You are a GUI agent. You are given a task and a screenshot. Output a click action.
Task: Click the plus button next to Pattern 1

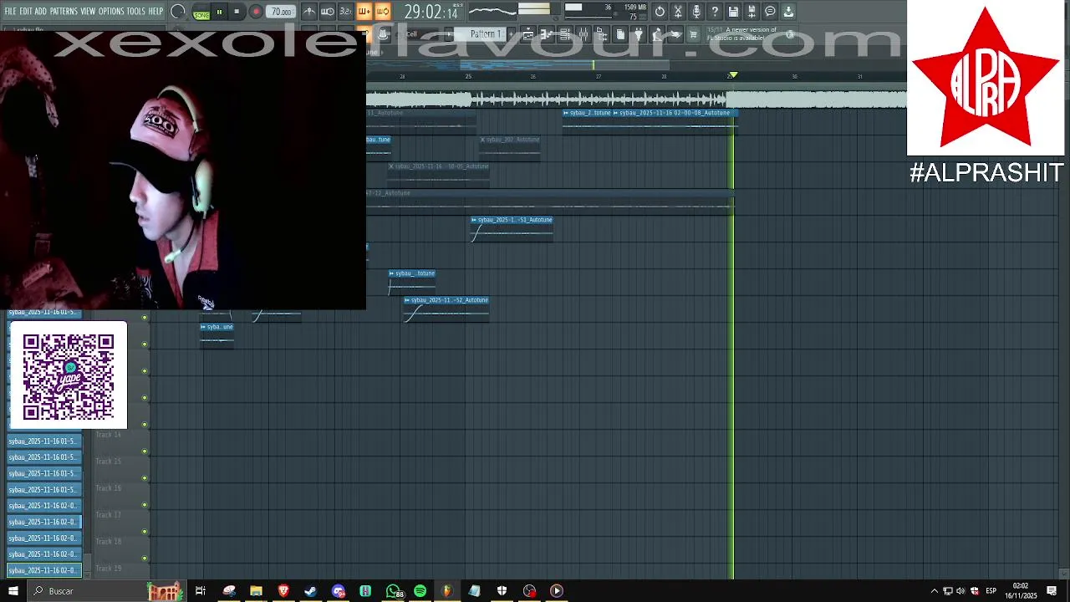[x=511, y=34]
